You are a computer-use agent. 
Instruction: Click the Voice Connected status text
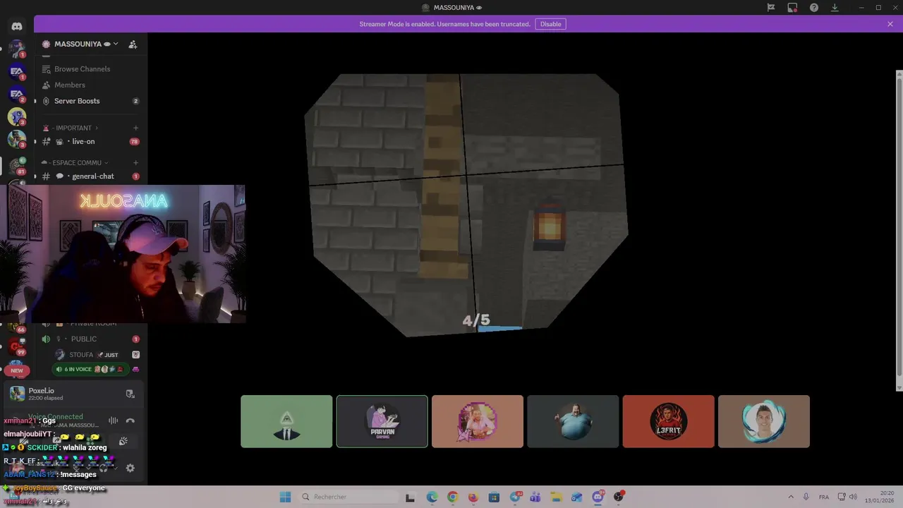point(56,417)
